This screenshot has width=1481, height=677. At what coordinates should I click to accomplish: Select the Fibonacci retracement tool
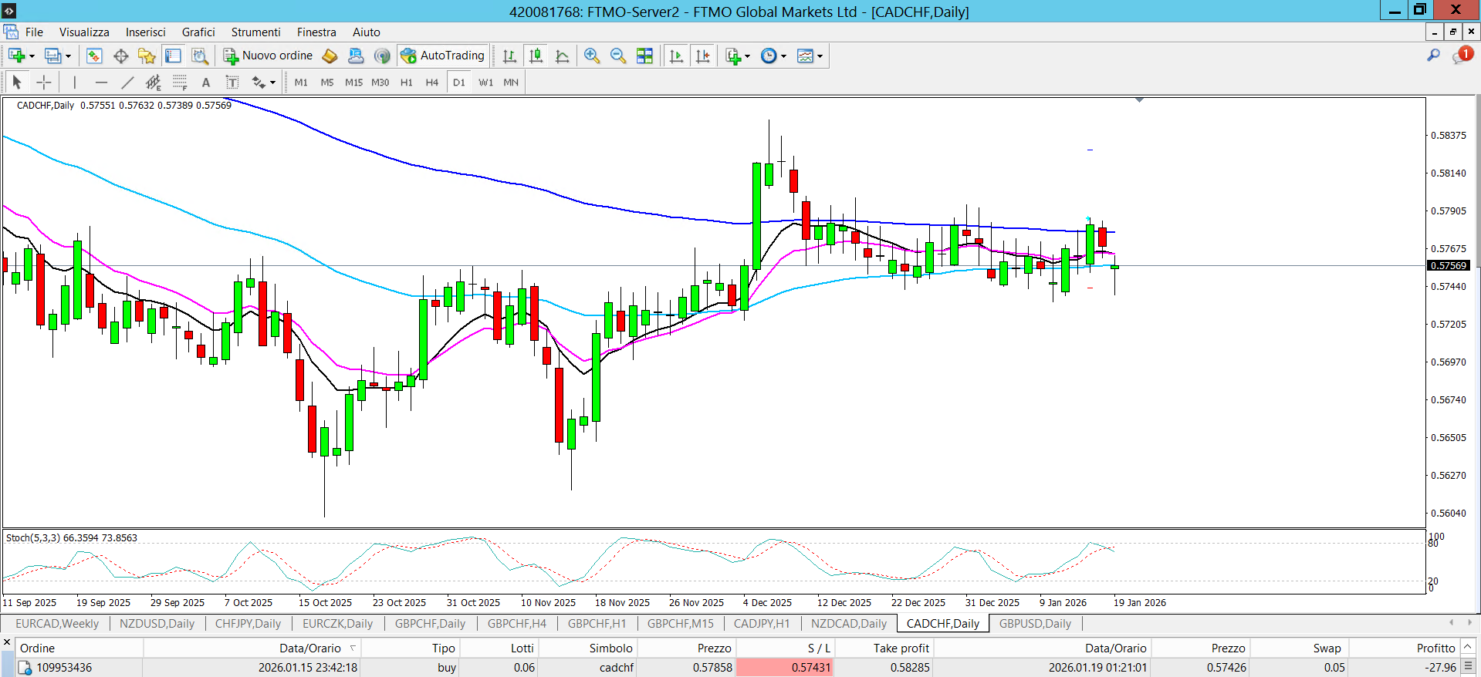pos(180,83)
